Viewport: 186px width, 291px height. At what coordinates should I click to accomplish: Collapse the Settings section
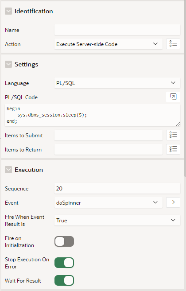(x=8, y=64)
